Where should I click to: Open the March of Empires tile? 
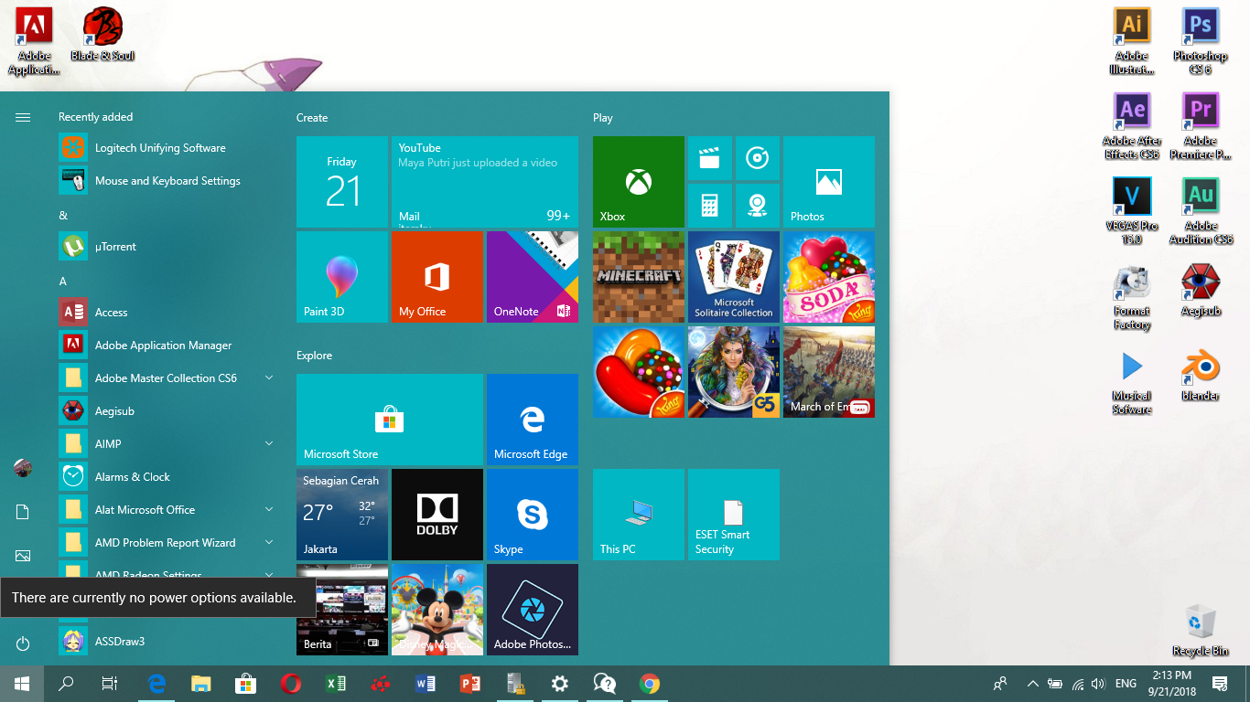point(829,372)
